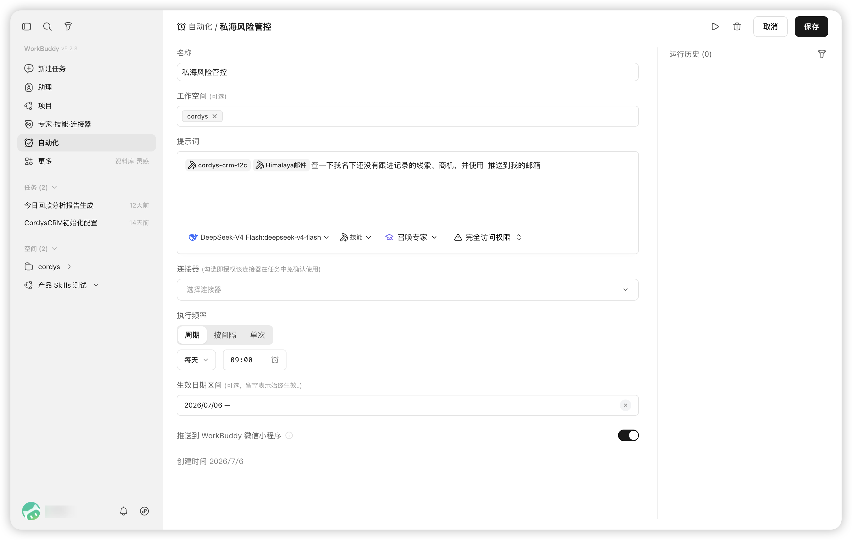
Task: Open the 技能 skills dropdown
Action: [x=356, y=237]
